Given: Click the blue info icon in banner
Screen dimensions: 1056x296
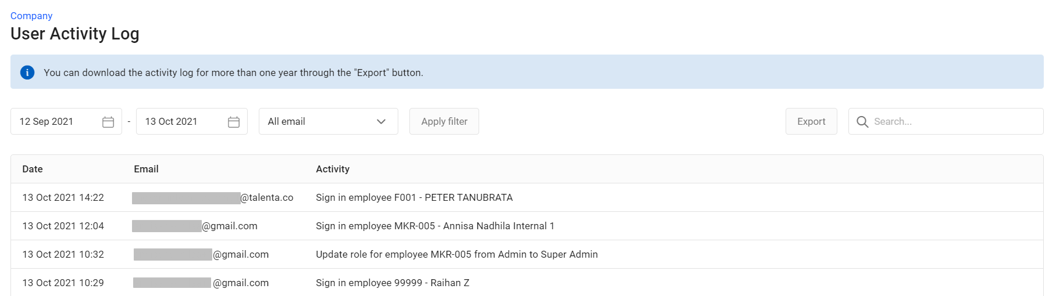Looking at the screenshot, I should click(27, 73).
